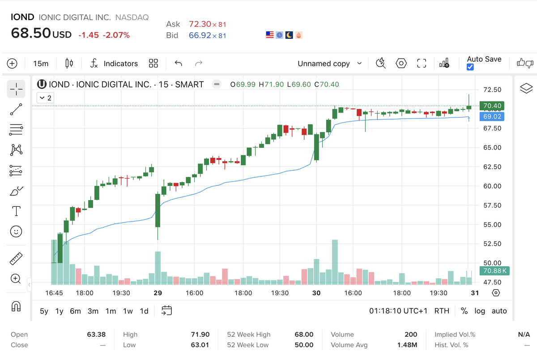Toggle percent scale mode
The image size is (537, 360).
pyautogui.click(x=464, y=311)
